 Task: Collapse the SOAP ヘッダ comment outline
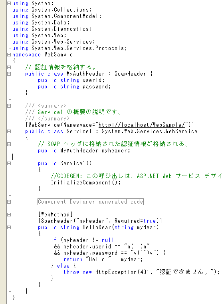[9, 144]
